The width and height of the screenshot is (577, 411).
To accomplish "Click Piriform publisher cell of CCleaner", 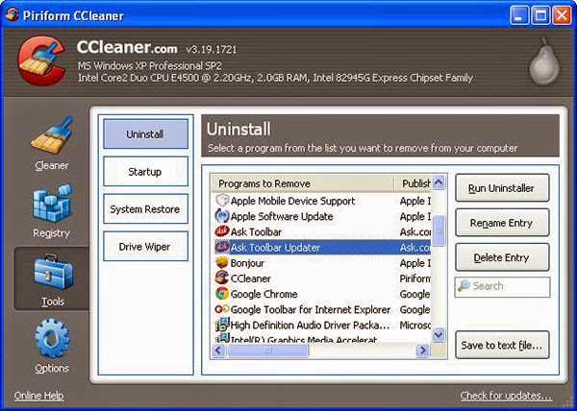I will point(414,278).
